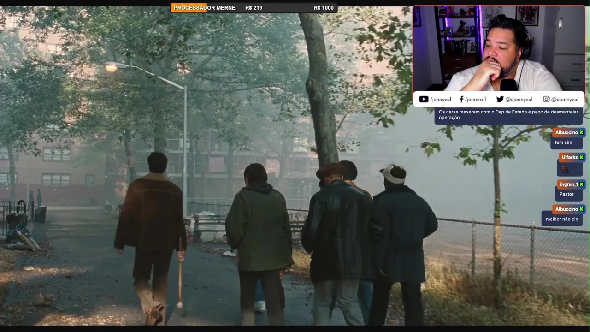Click the Twitter bird icon
This screenshot has height=332, width=590.
(x=500, y=99)
